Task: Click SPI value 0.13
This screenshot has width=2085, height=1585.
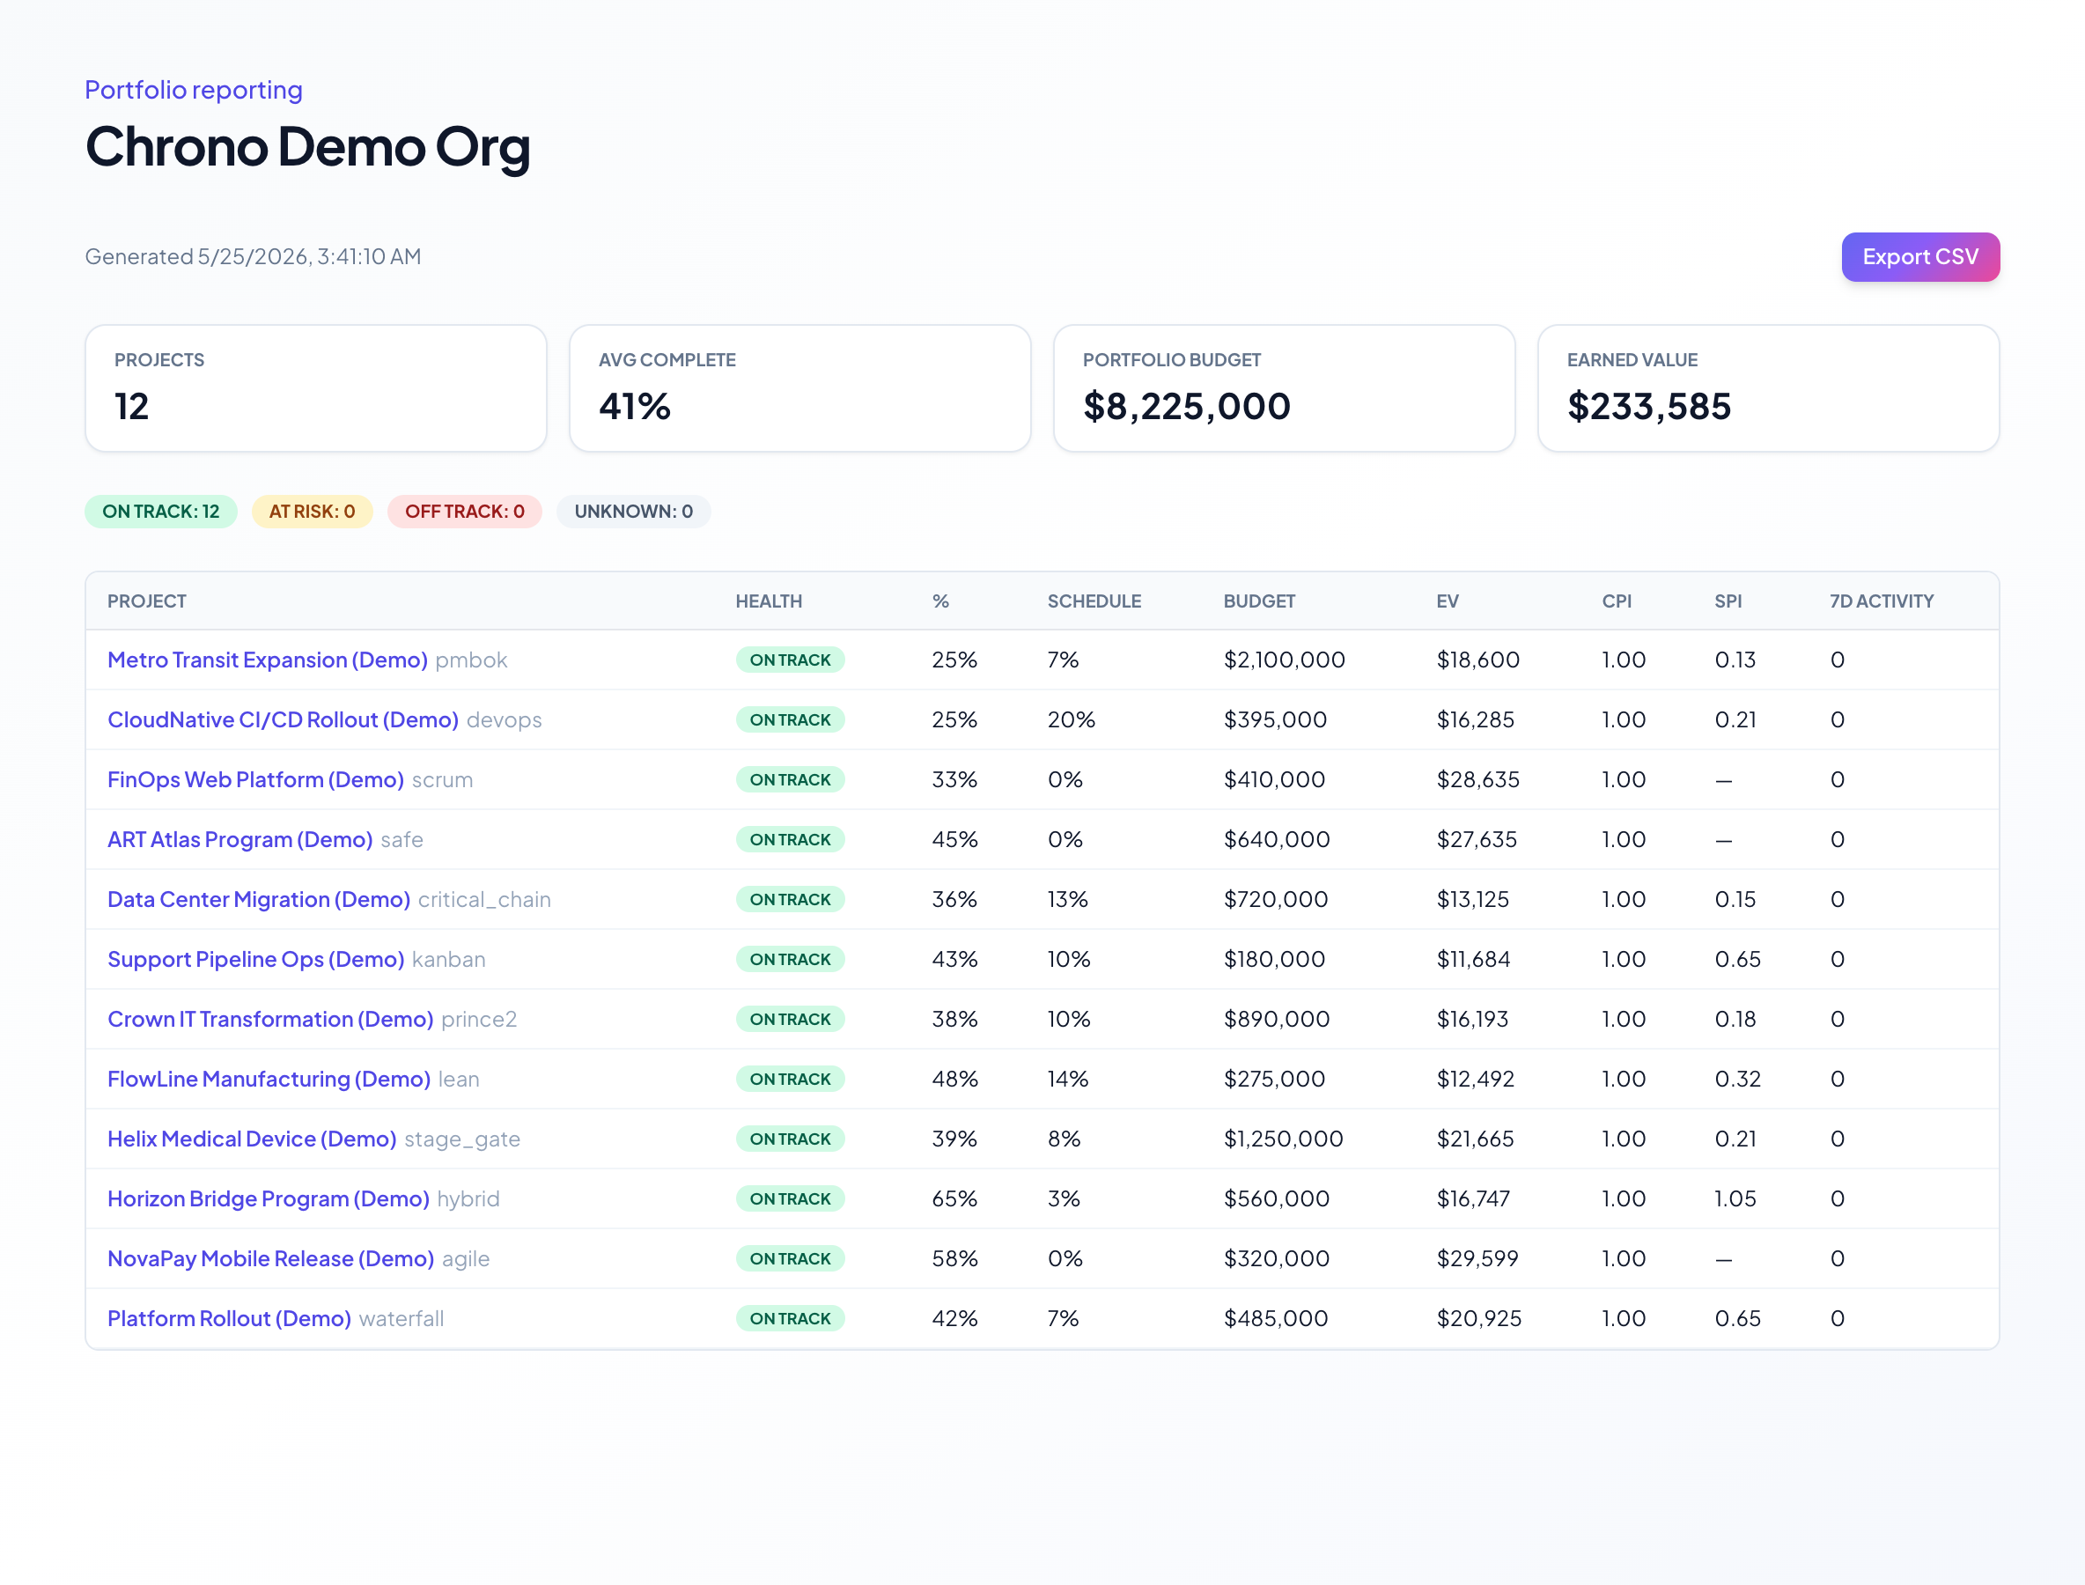Action: tap(1735, 660)
